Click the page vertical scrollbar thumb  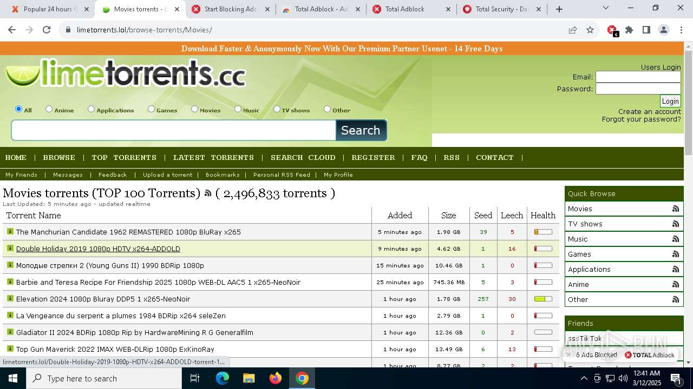click(x=688, y=103)
